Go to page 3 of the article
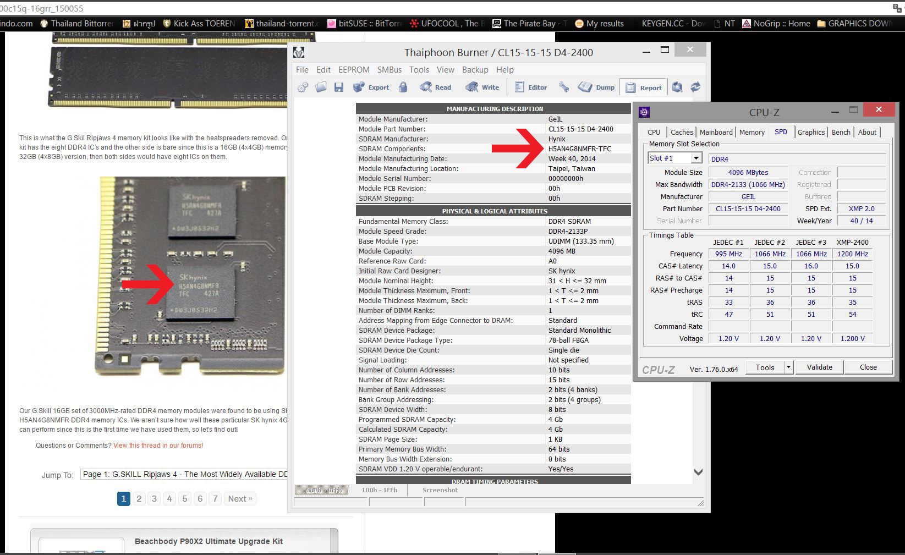This screenshot has width=905, height=555. coord(154,499)
